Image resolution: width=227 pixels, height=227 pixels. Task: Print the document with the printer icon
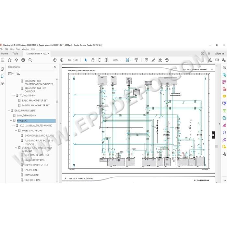(23, 60)
